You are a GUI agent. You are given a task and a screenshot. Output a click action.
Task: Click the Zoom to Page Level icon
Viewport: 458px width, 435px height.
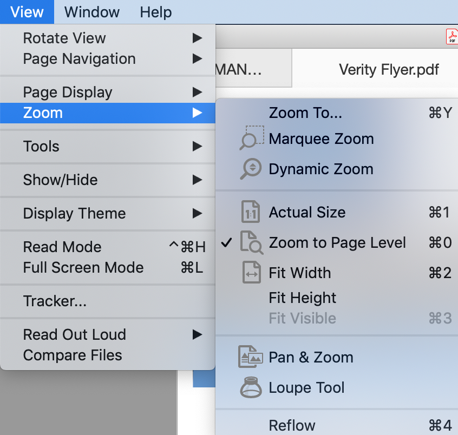(251, 242)
